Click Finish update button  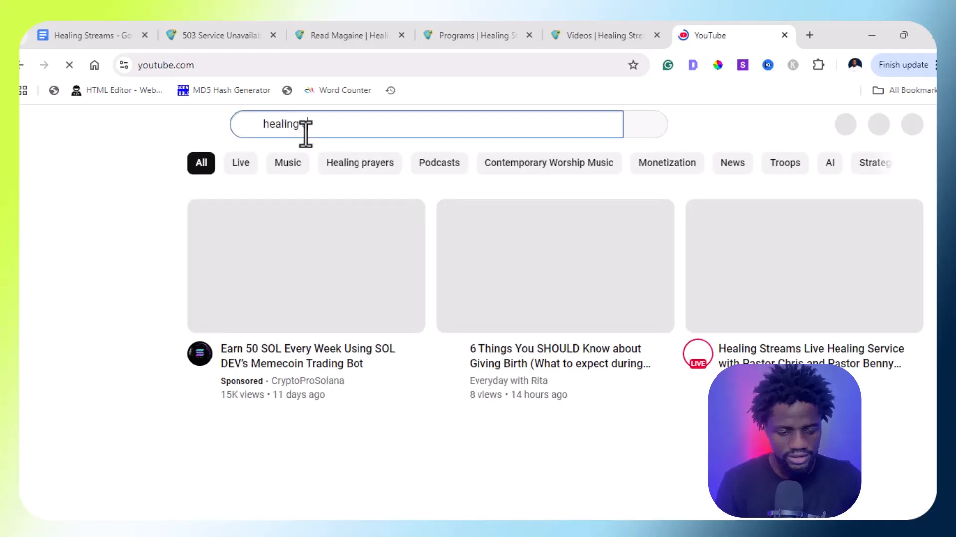(x=903, y=65)
